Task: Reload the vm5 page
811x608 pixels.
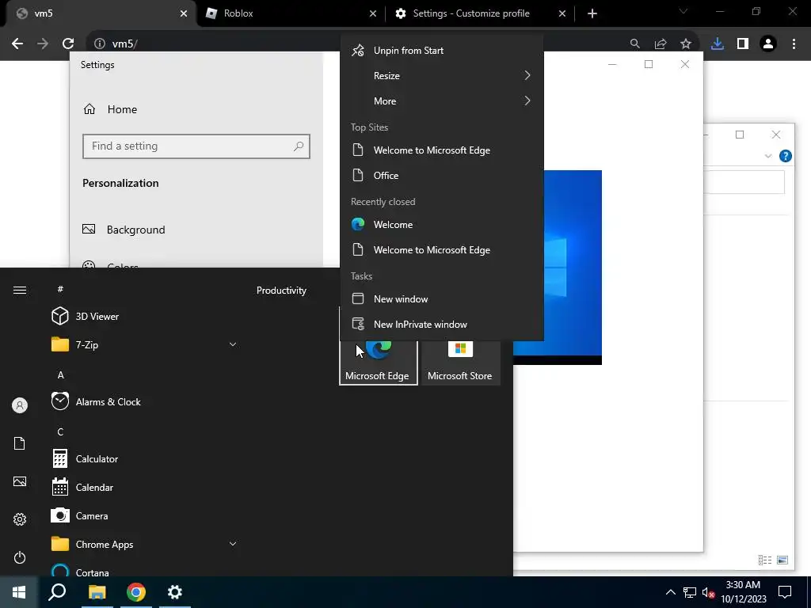Action: [68, 44]
